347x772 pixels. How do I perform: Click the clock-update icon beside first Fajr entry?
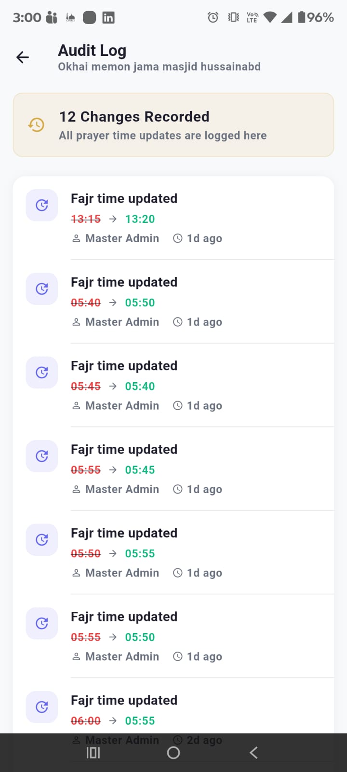pyautogui.click(x=41, y=205)
